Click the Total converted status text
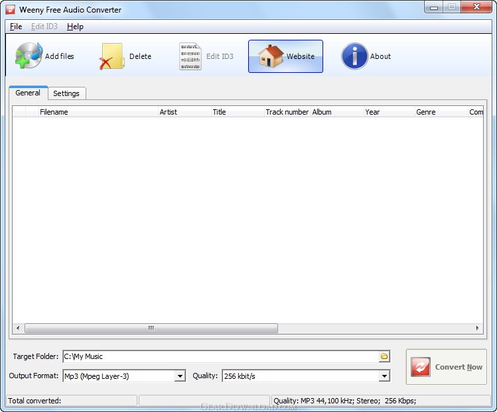 pyautogui.click(x=35, y=401)
